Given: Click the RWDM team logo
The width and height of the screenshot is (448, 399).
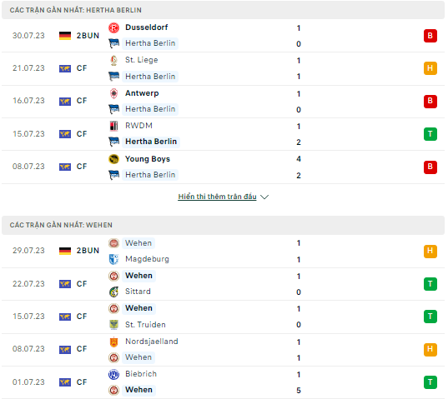Looking at the screenshot, I should (113, 126).
